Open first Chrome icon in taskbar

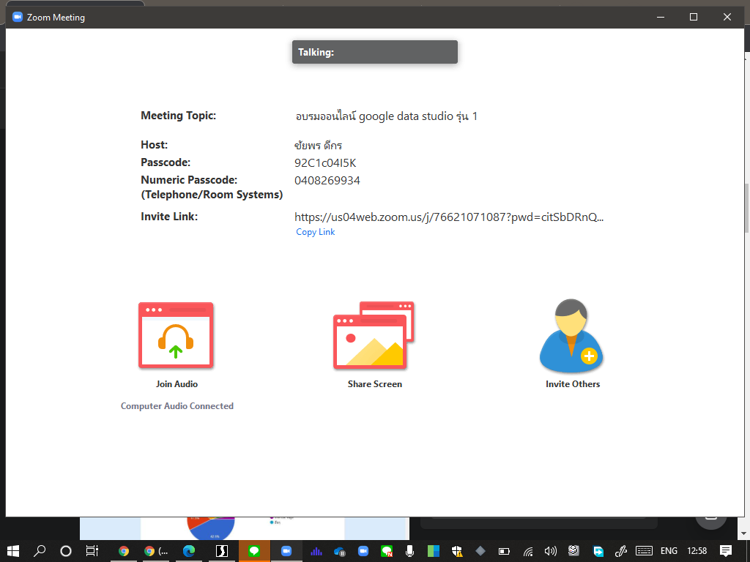(124, 551)
